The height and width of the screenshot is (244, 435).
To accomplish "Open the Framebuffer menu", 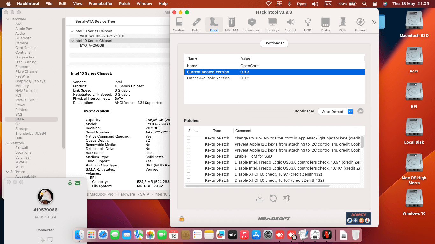I will 101,4.
